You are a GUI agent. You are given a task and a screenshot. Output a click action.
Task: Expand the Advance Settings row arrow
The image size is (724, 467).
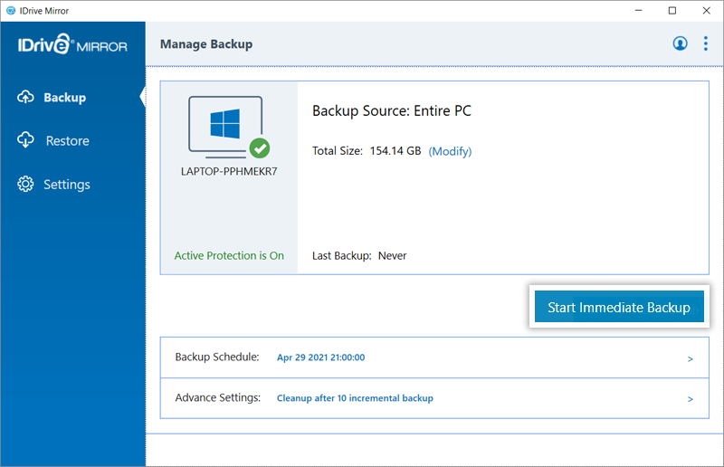691,399
